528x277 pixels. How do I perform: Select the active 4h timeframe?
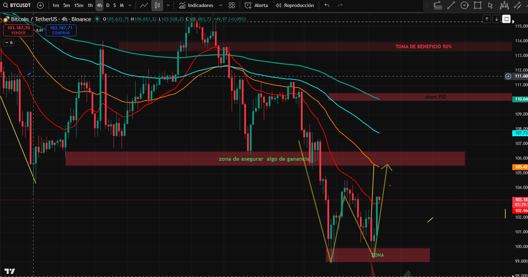[99, 5]
